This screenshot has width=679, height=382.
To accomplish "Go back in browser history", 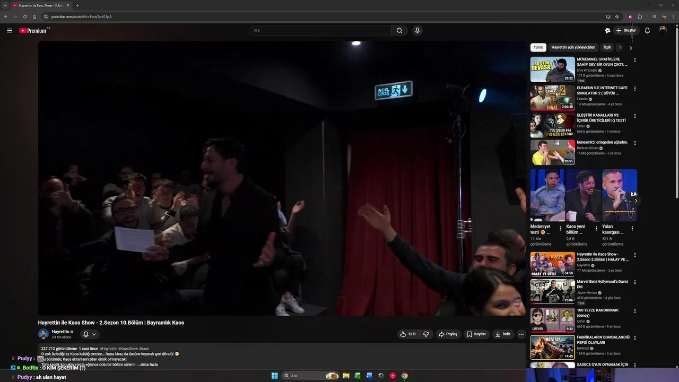I will [x=6, y=16].
